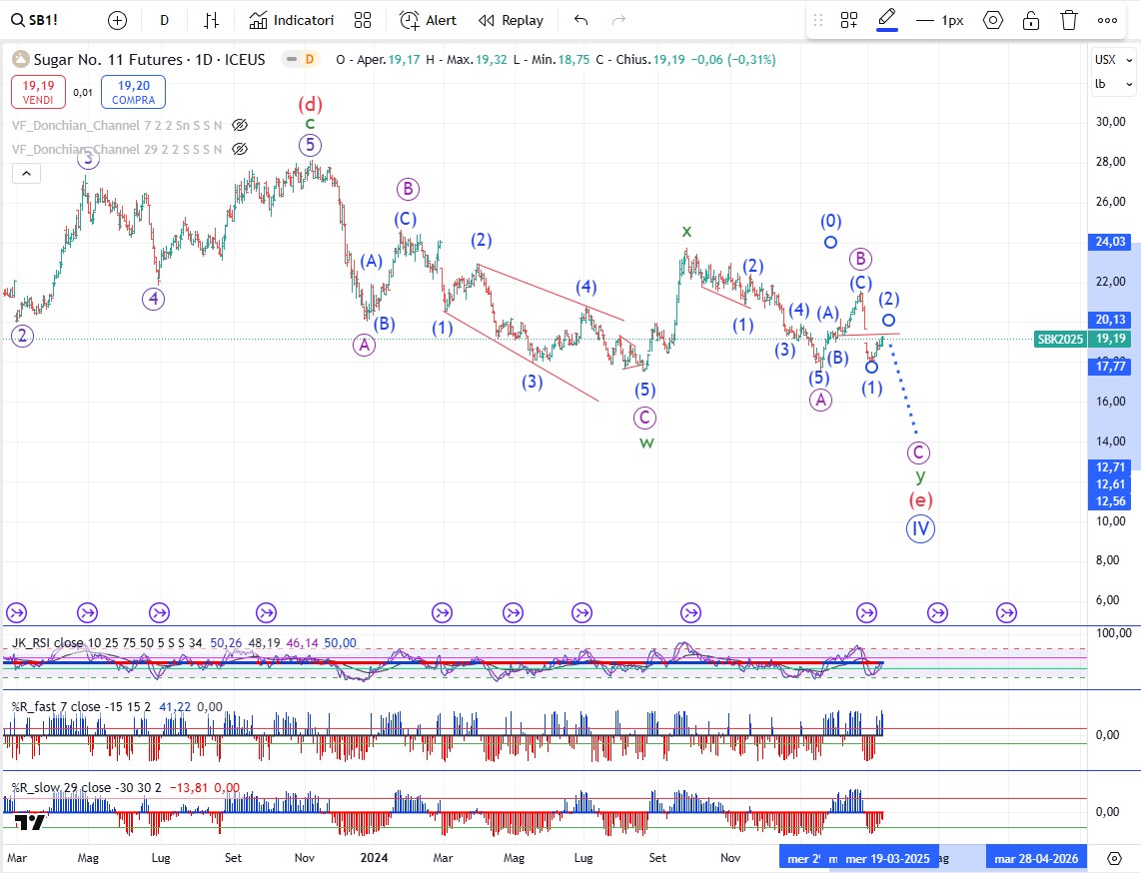The height and width of the screenshot is (873, 1141).
Task: Click the compare or add symbol plus icon
Action: point(117,20)
